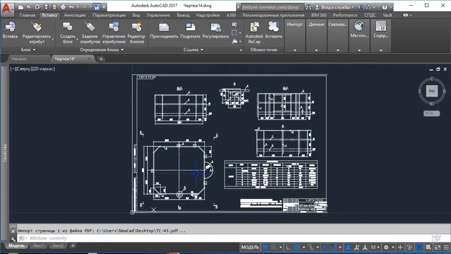Open the Лист1 layout tab
This screenshot has width=451, height=254.
tap(38, 246)
